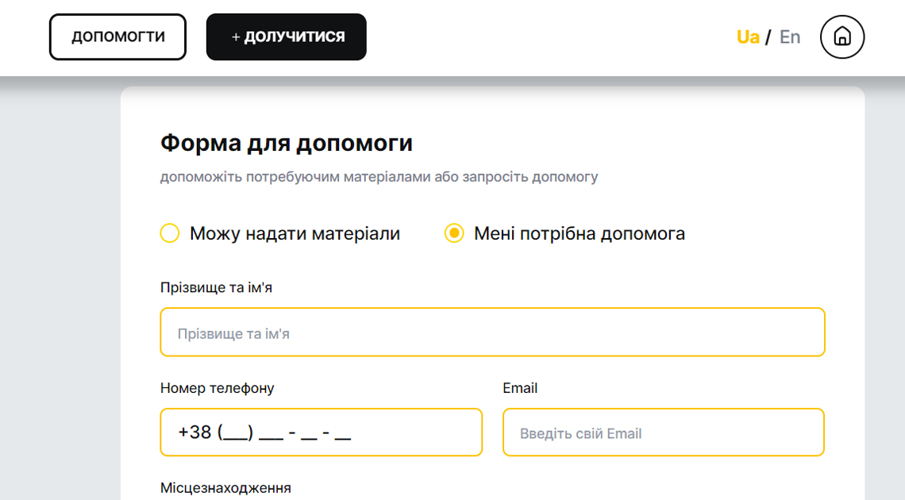
Task: Click the 'Номер телефону' field label
Action: pyautogui.click(x=217, y=388)
